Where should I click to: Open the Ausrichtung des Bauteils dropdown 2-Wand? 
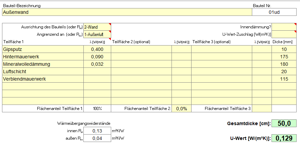[97, 27]
